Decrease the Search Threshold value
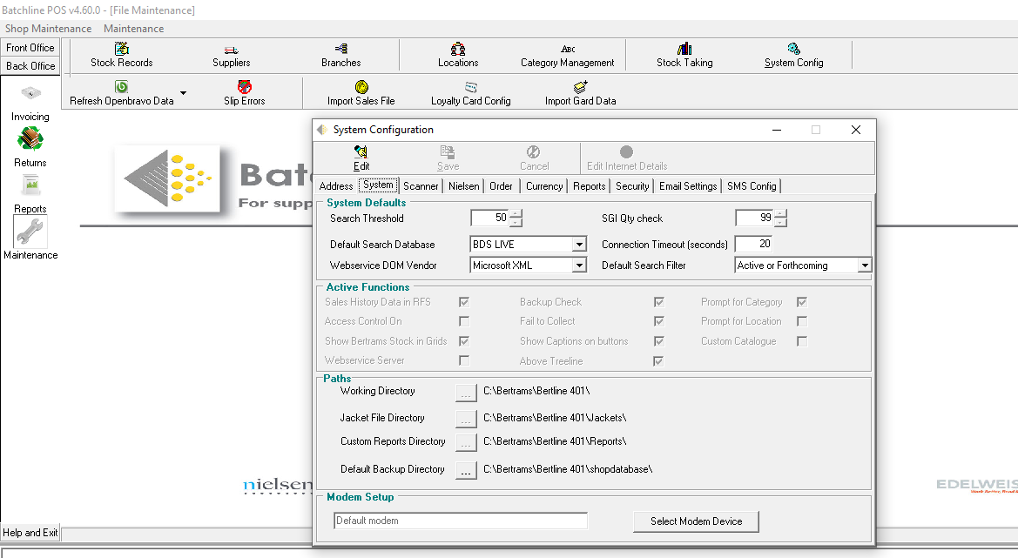Screen dimensions: 1018x558 point(516,223)
